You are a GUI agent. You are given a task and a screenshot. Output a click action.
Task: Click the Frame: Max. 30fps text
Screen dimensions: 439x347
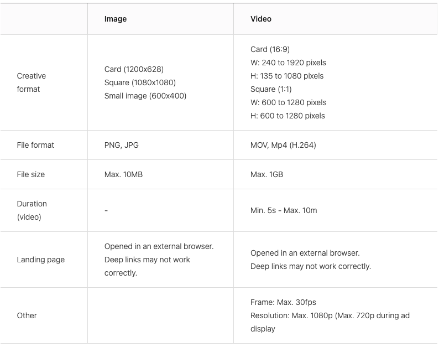[283, 302]
